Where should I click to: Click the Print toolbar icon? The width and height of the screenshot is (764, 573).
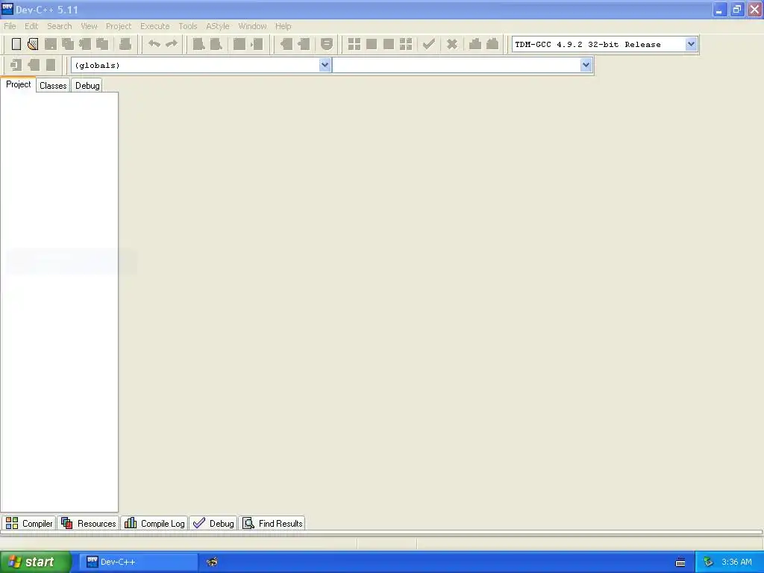click(125, 44)
